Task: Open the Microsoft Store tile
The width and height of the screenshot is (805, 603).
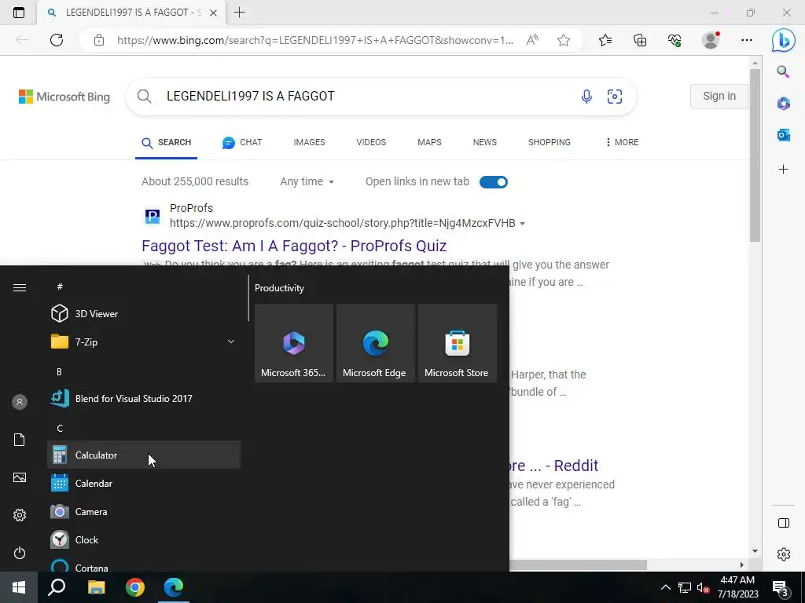Action: tap(458, 343)
